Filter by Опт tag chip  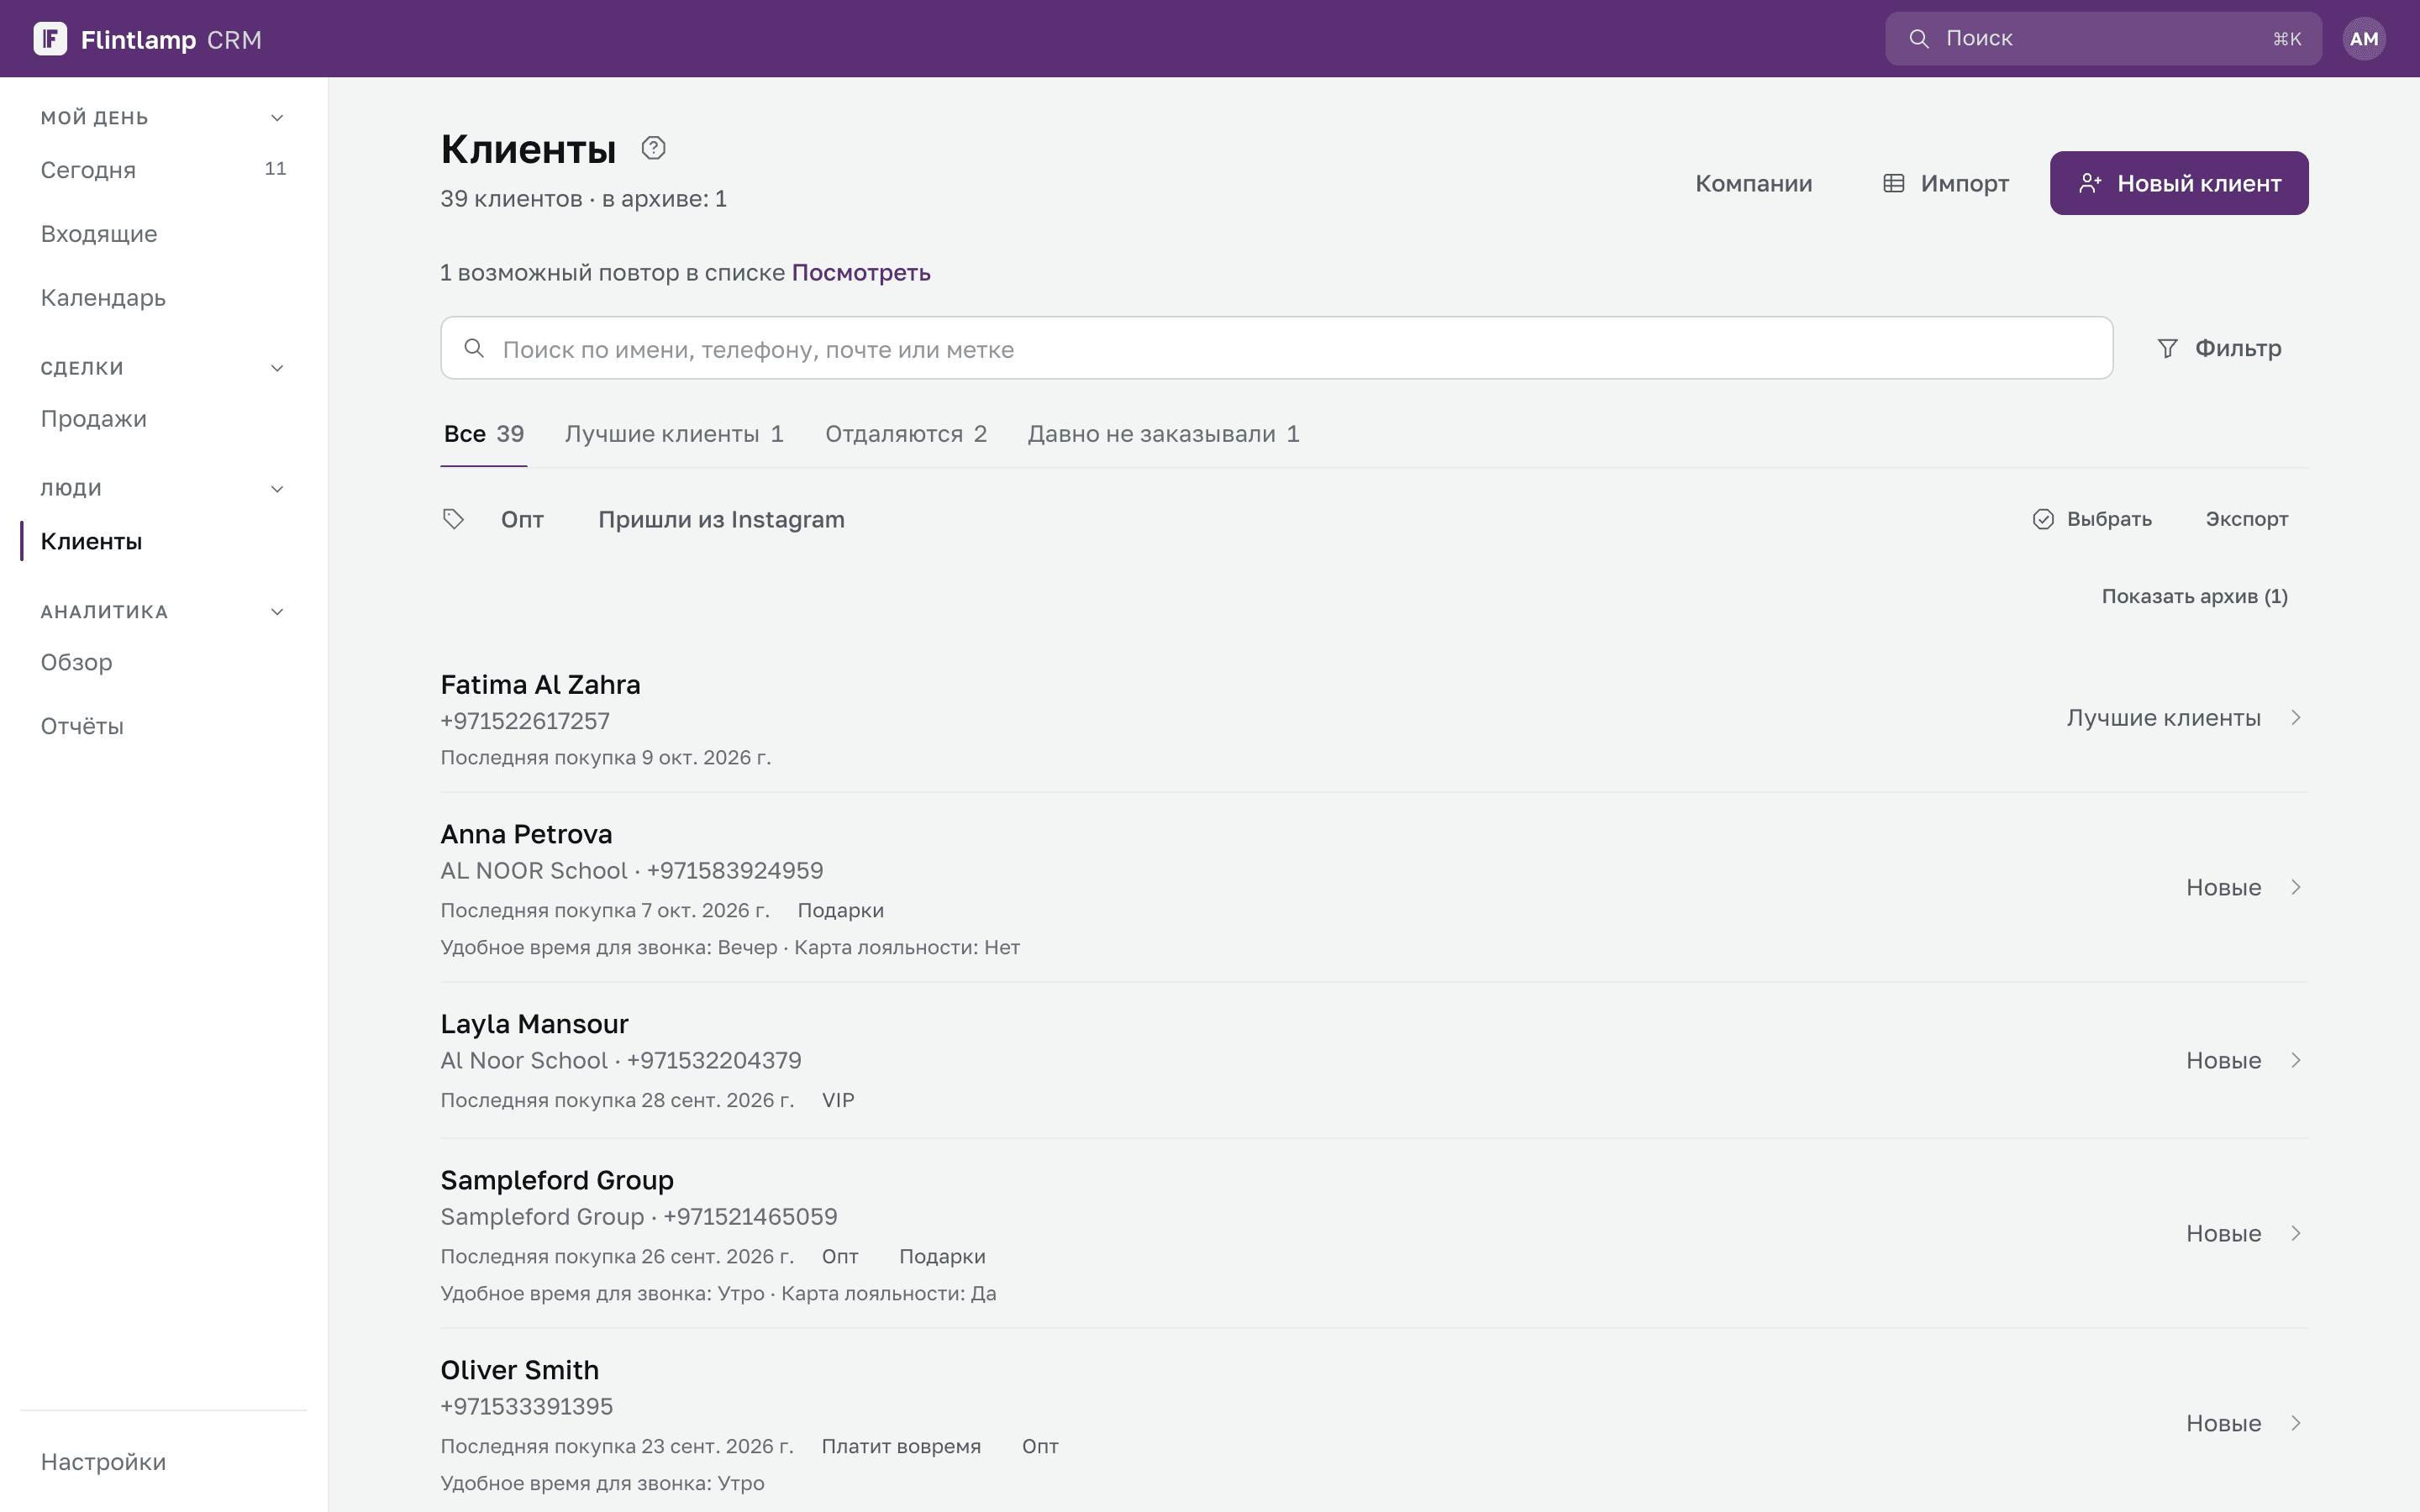coord(522,519)
